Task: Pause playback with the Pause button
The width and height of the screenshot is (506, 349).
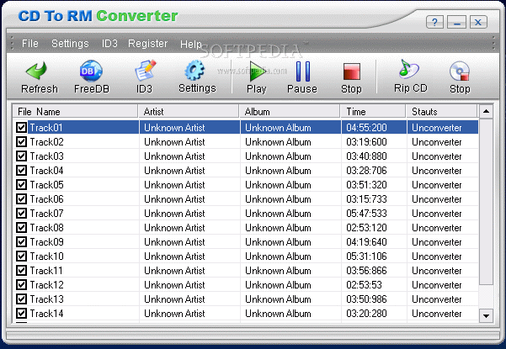Action: tap(303, 71)
